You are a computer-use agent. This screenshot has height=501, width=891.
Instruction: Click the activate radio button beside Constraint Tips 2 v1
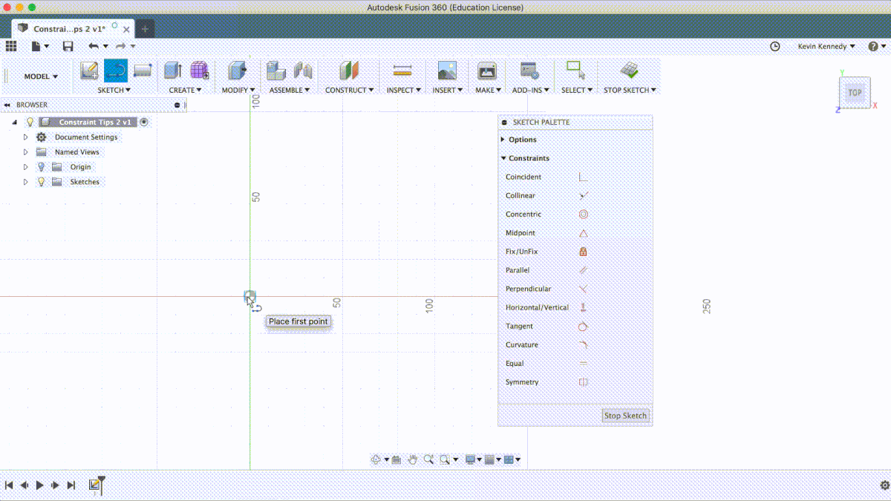[144, 122]
